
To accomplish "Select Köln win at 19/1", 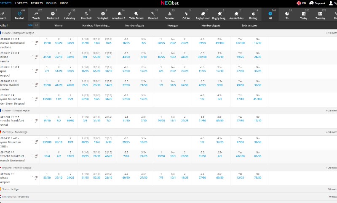I will (x=70, y=142).
